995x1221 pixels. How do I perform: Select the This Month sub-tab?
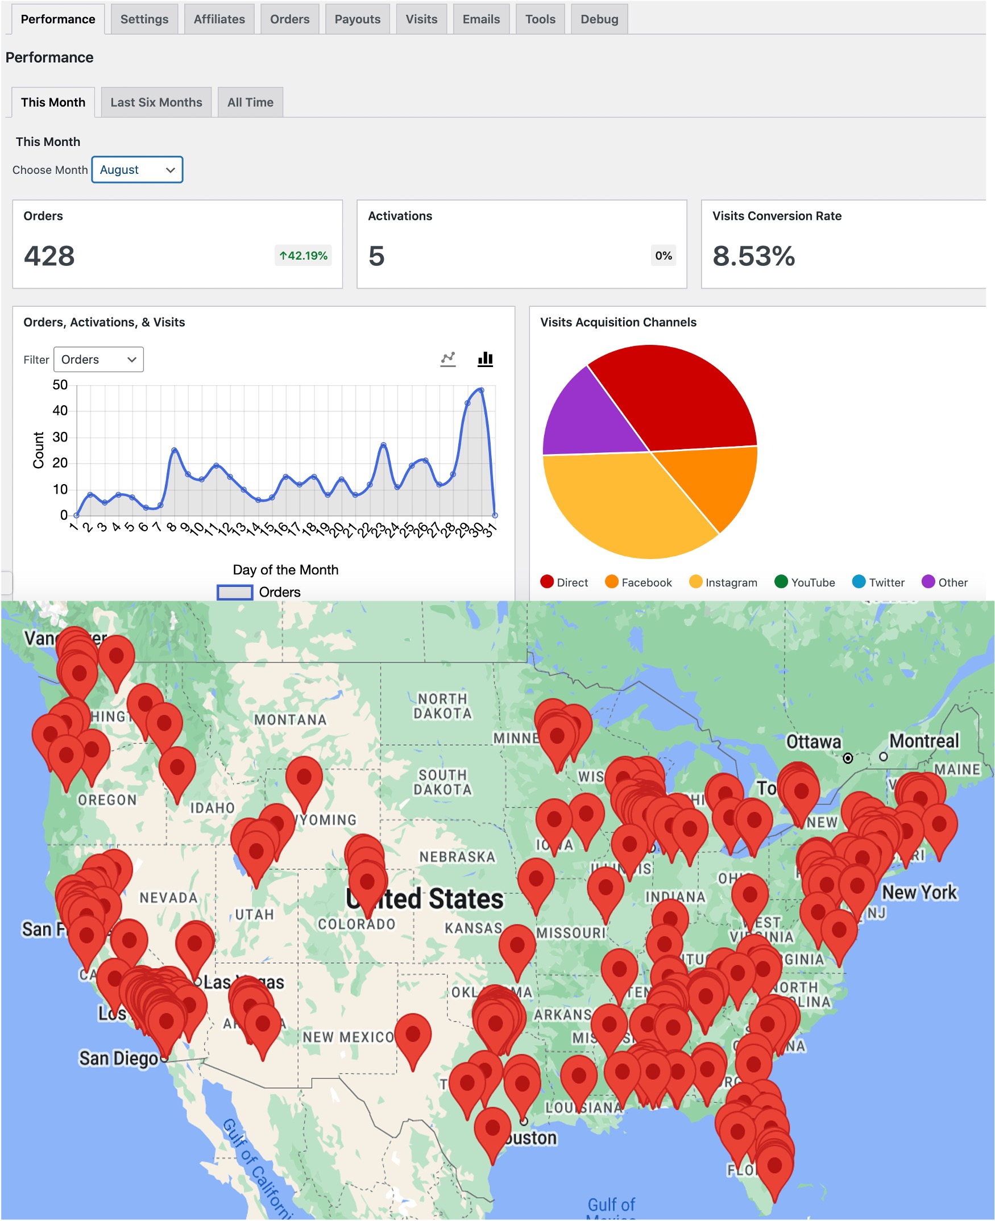coord(53,102)
